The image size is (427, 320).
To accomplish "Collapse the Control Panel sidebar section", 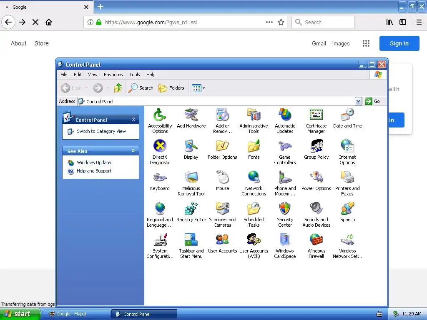I will [x=133, y=120].
